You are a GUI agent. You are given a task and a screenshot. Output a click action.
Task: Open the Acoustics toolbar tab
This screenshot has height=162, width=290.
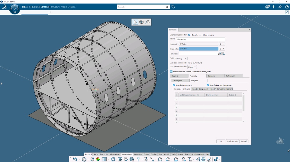point(138,154)
